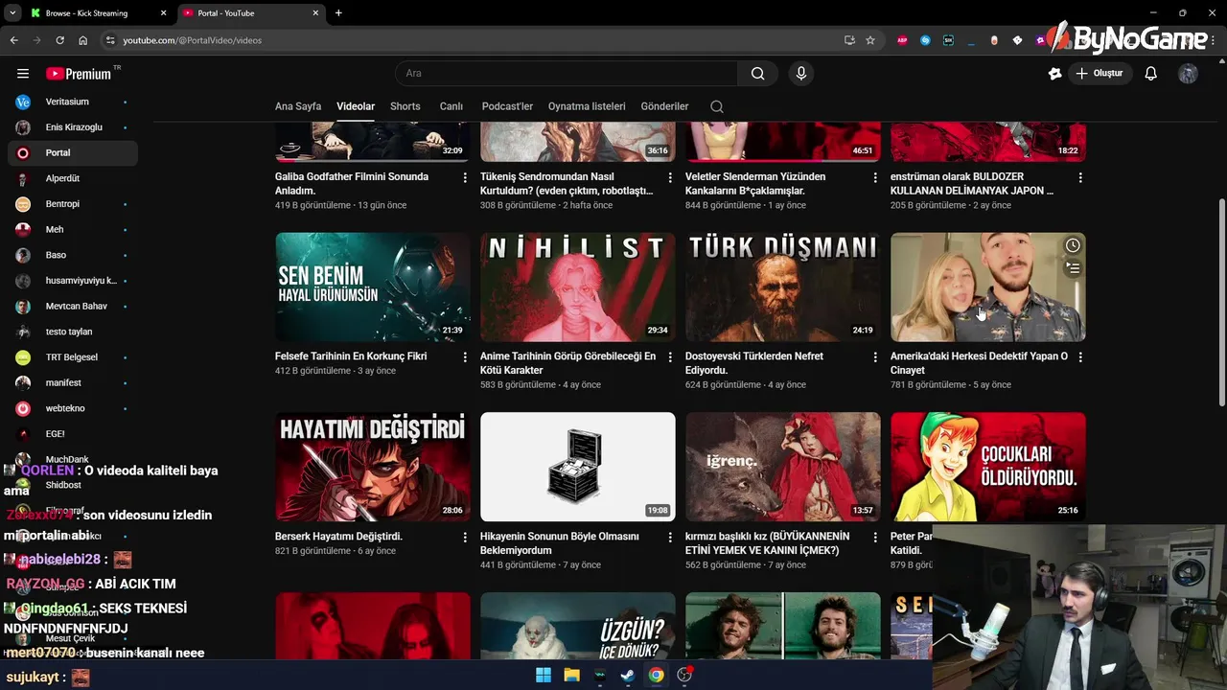
Task: Open options for Hikayenin Sonunun video
Action: 670,537
